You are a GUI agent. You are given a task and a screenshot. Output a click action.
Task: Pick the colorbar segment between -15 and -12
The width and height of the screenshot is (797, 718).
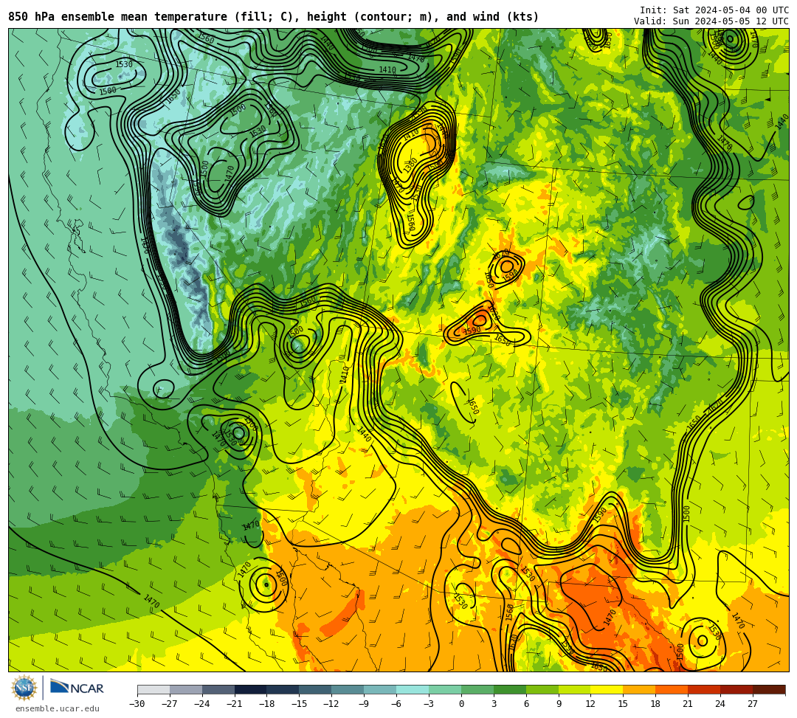pyautogui.click(x=316, y=689)
